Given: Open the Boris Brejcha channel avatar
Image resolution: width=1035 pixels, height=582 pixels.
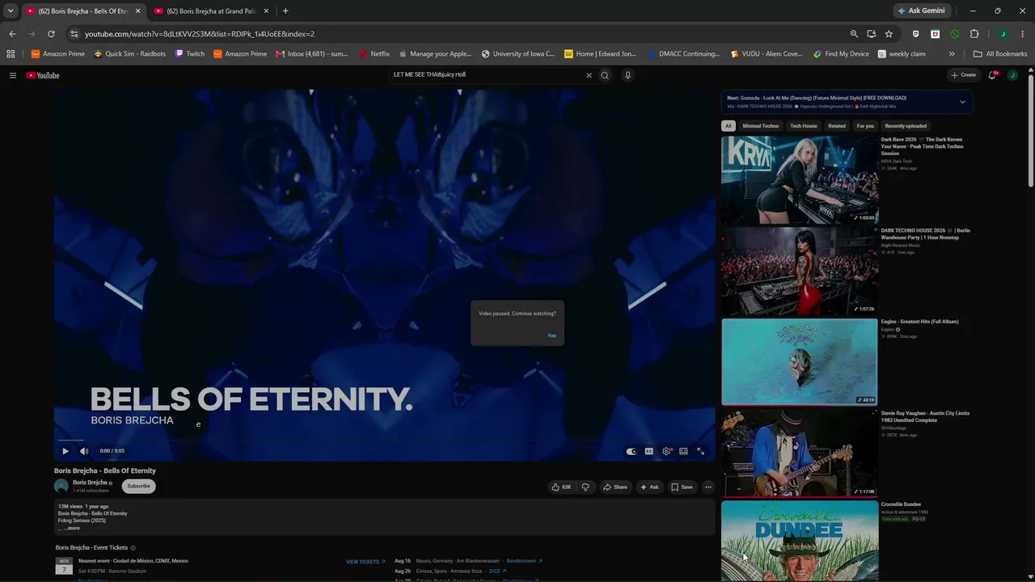Looking at the screenshot, I should 61,486.
